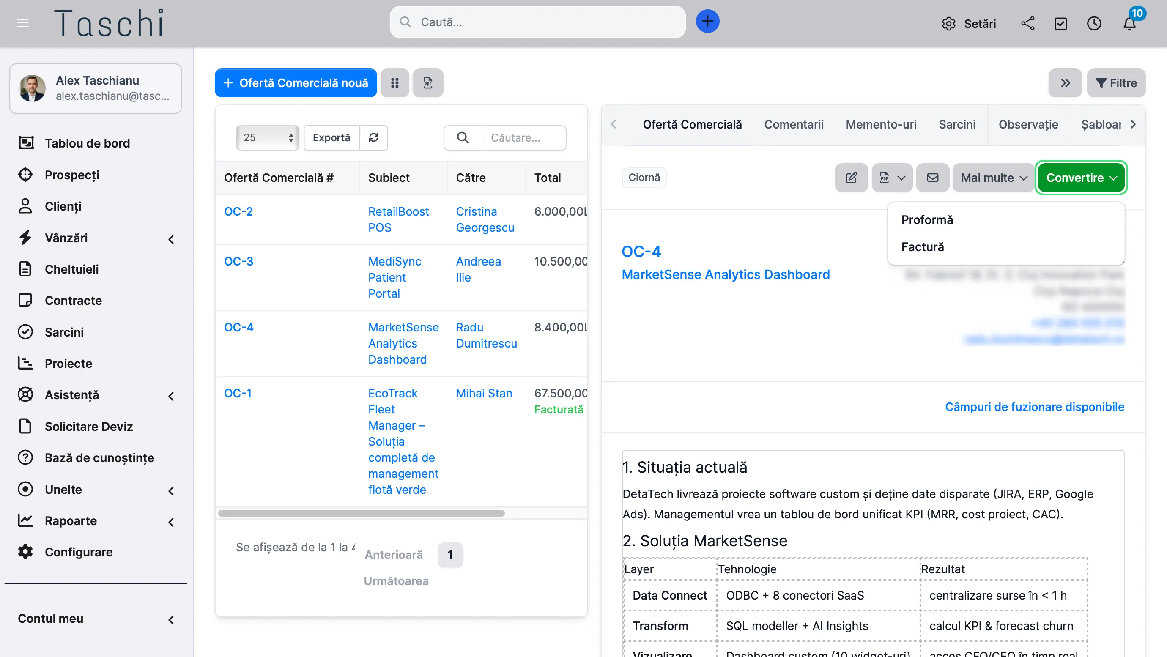This screenshot has height=657, width=1167.
Task: Click the blue quick-create plus button
Action: point(707,21)
